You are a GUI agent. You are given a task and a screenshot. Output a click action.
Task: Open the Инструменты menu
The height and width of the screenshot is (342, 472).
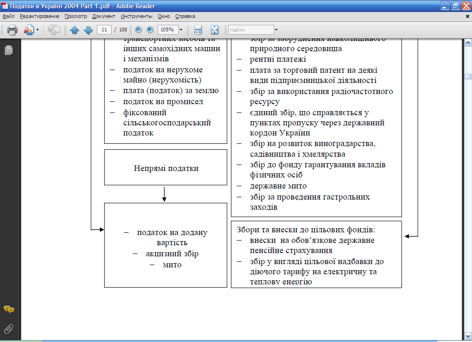(x=136, y=16)
